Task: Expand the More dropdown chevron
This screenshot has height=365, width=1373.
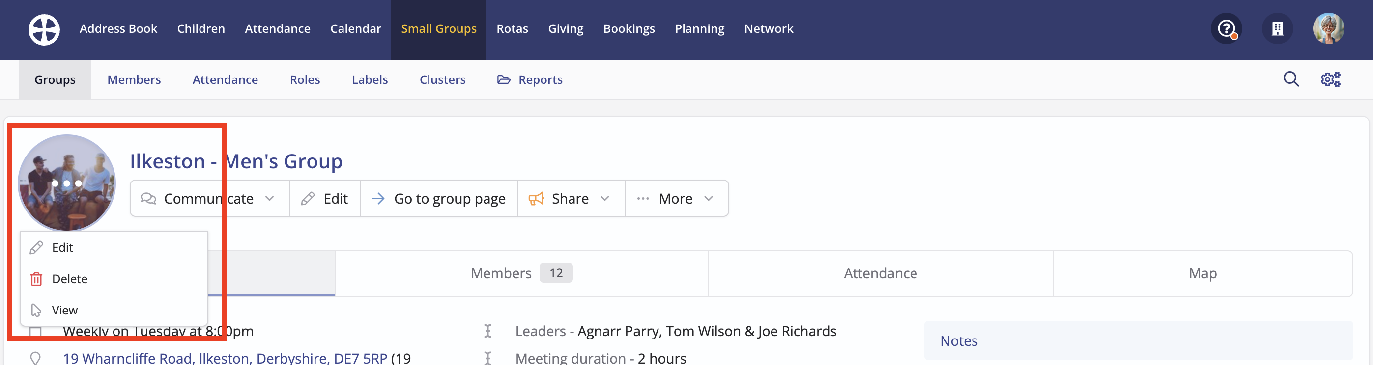Action: coord(708,199)
